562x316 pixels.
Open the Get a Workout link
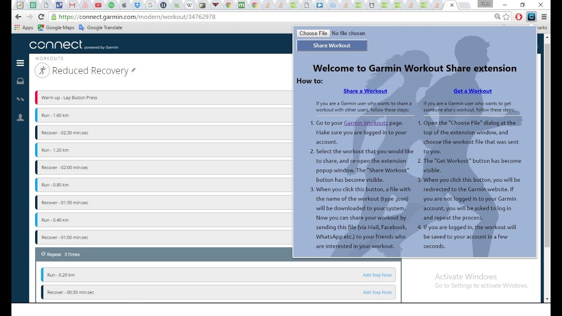click(472, 91)
